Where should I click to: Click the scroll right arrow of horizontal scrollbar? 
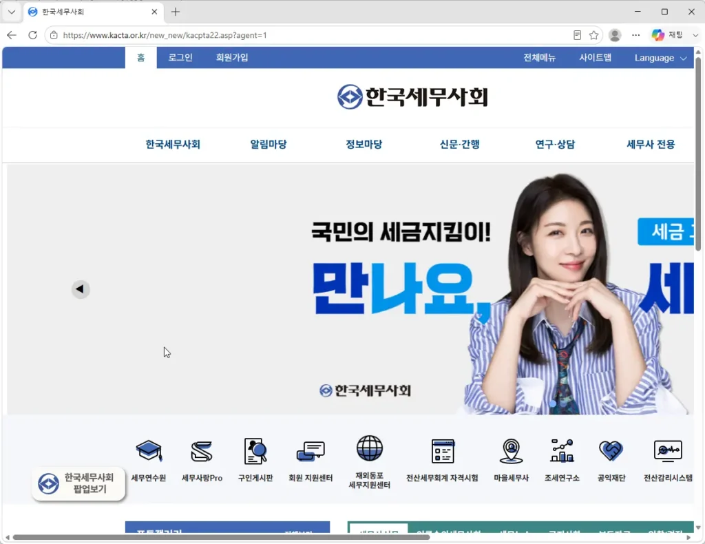[x=688, y=537]
